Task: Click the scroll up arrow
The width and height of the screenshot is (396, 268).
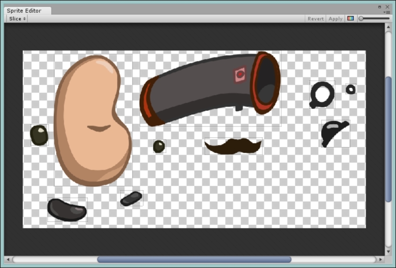Action: coord(389,27)
